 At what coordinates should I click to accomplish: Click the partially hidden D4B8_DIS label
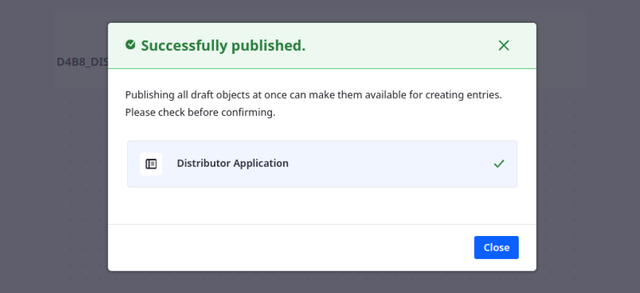coord(82,62)
